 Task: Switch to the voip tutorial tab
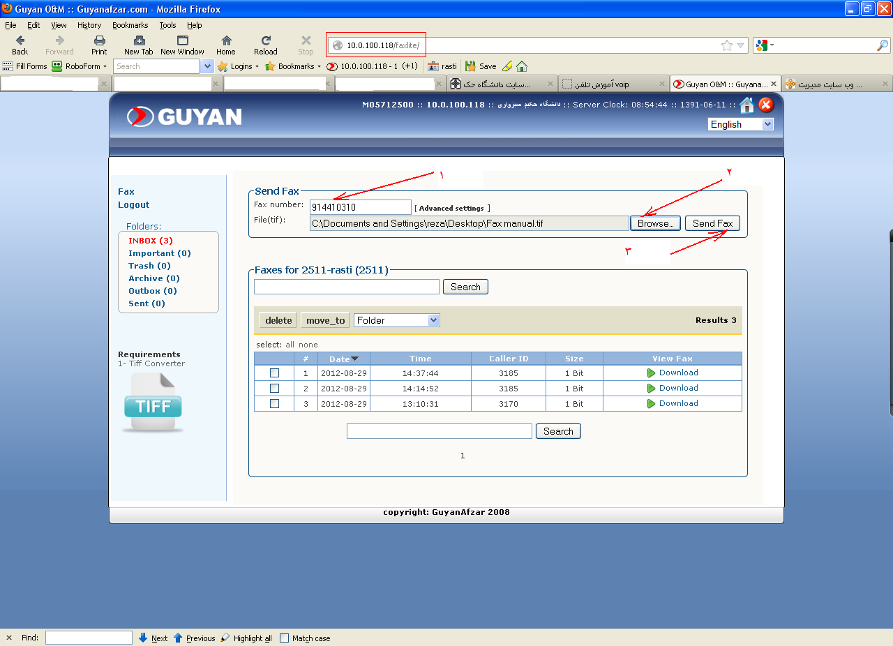613,84
